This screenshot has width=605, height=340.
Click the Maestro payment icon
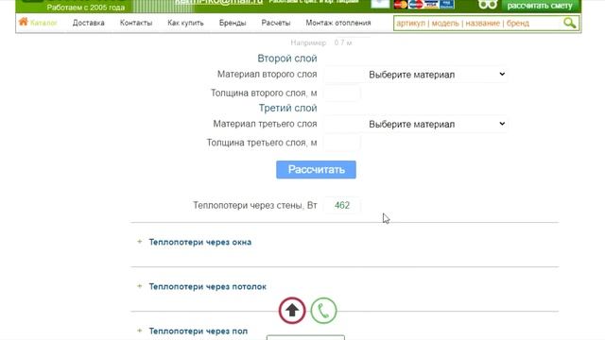416,5
